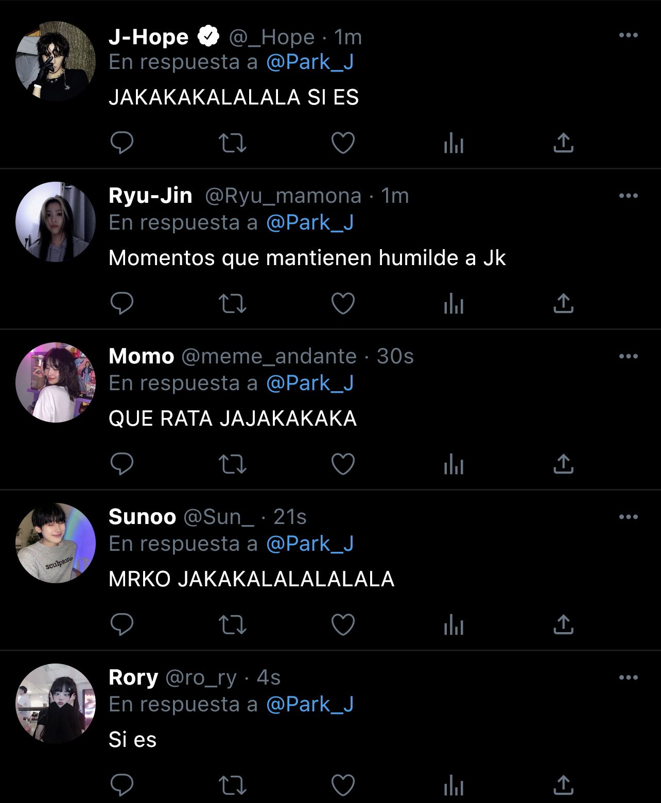
Task: Reply to Sunoo's tweet
Action: coord(122,624)
